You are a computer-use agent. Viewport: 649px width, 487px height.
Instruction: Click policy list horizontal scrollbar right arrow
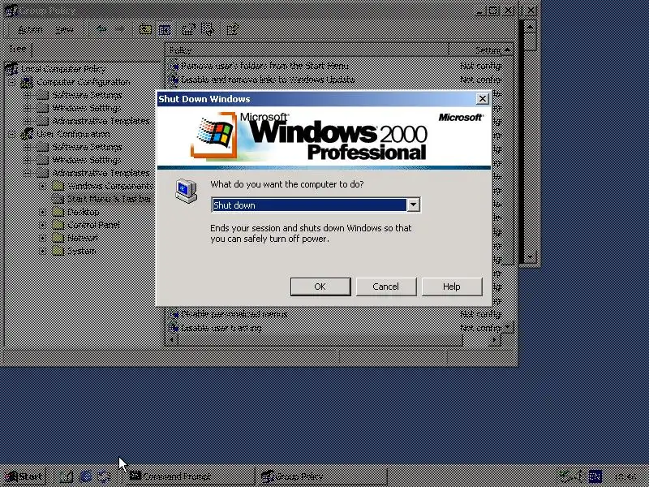click(x=495, y=340)
